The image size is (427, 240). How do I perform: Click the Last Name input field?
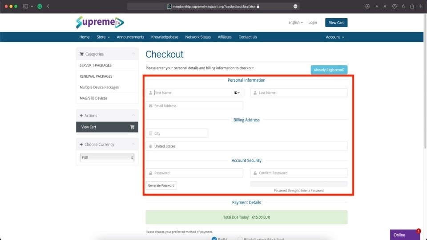click(299, 92)
